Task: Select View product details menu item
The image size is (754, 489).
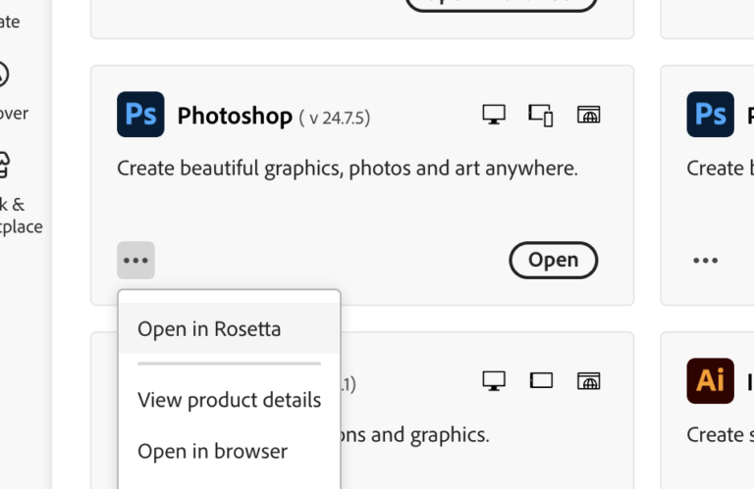Action: 230,400
